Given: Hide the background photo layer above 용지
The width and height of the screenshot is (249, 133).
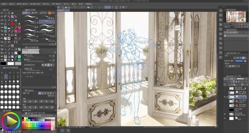Looking at the screenshot, I should [225, 114].
